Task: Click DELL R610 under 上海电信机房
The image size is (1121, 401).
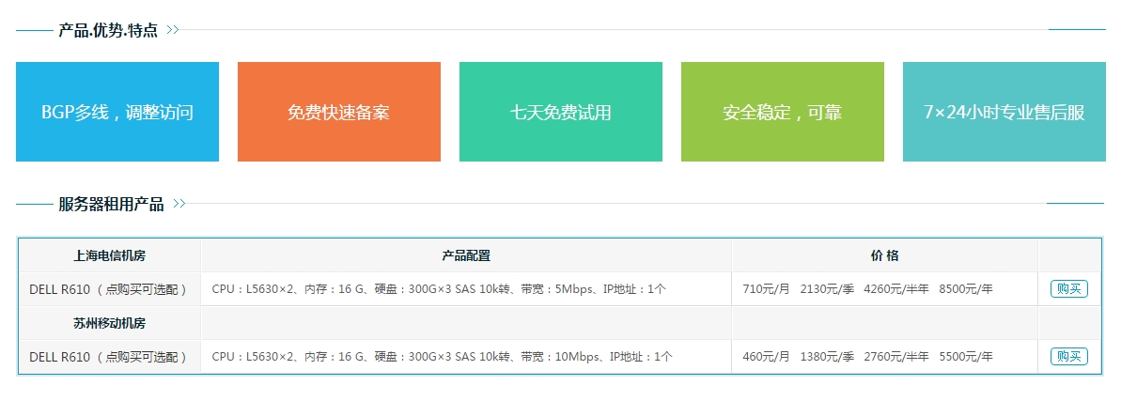Action: [108, 289]
